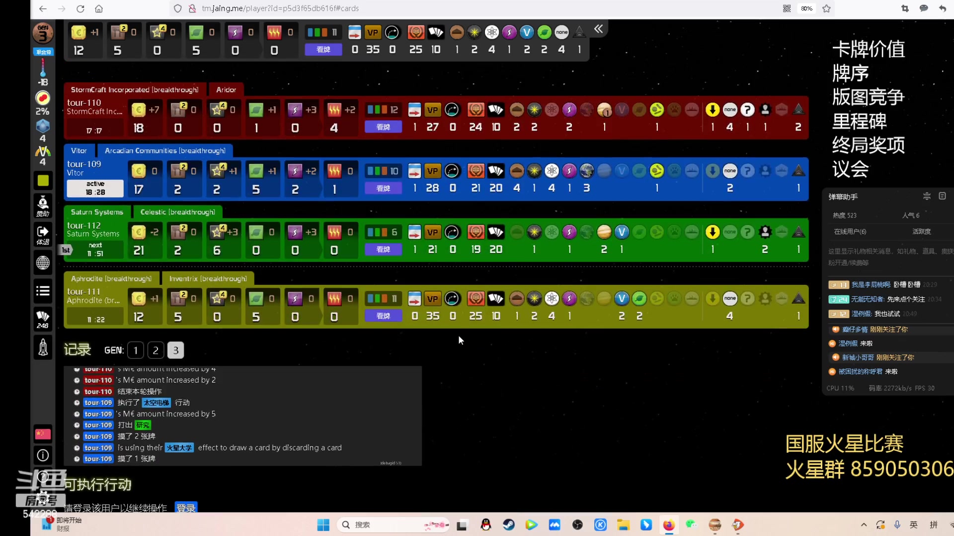
Task: Open the Aridor corporation tab
Action: pos(226,90)
